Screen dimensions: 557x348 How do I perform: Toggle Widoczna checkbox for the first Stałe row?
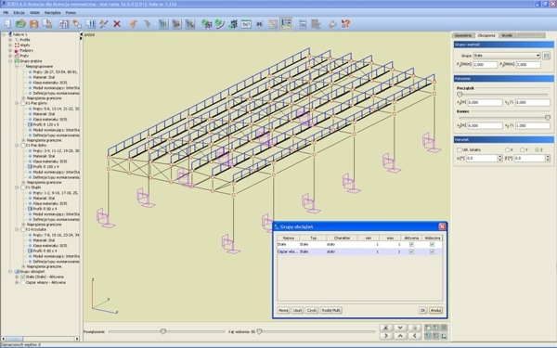432,244
